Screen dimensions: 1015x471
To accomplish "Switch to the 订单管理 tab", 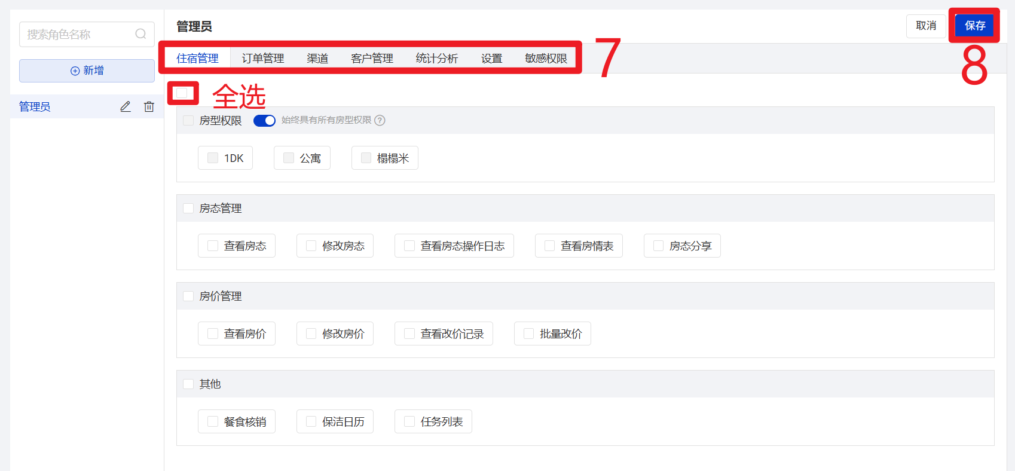I will [x=263, y=59].
